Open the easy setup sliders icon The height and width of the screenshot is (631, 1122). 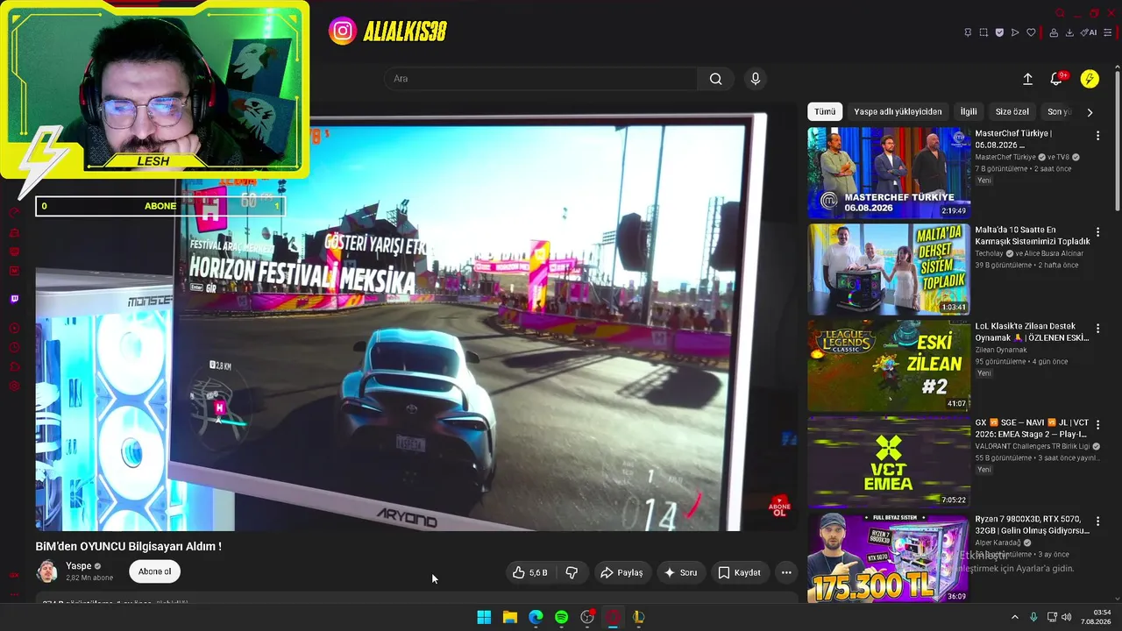click(x=1108, y=32)
